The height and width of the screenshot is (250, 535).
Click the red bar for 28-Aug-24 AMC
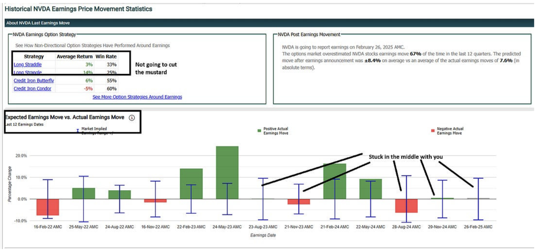[x=406, y=206]
